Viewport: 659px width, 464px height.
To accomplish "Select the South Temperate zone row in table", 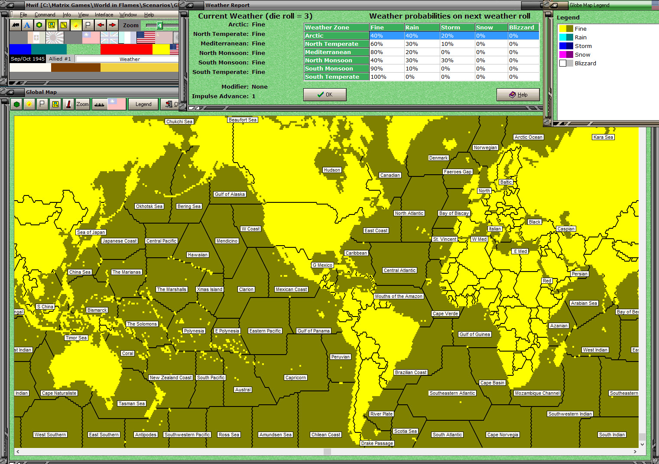I will pos(422,77).
